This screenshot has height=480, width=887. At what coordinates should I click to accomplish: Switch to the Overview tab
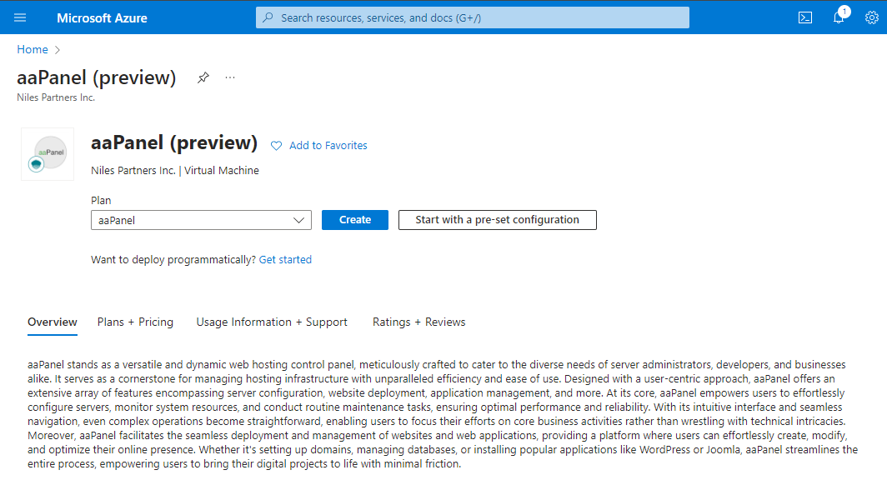53,322
